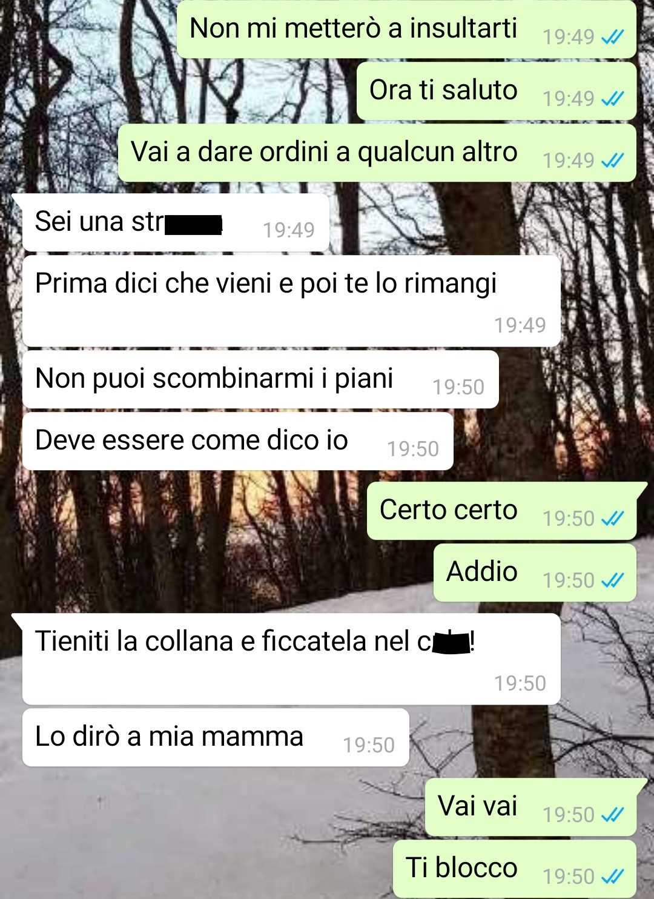Tap the 'Ti blocco' message bubble
This screenshot has height=899, width=654.
(515, 869)
